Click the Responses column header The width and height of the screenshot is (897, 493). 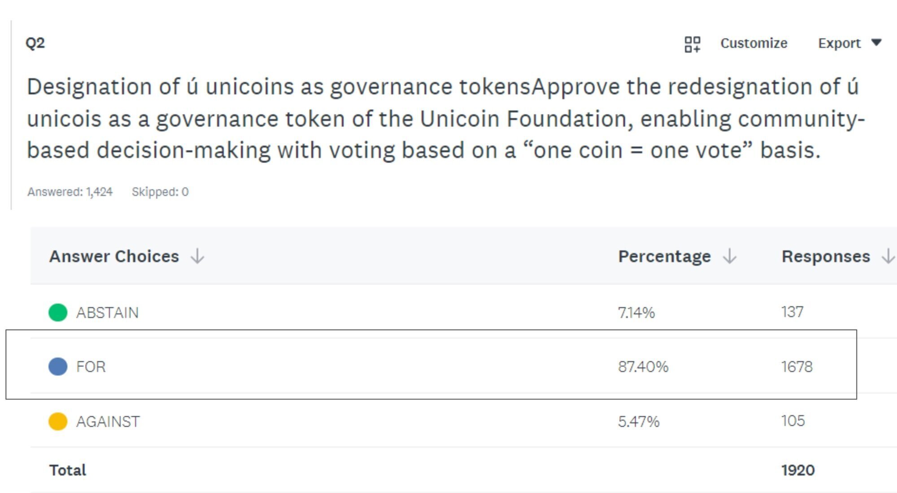(825, 257)
